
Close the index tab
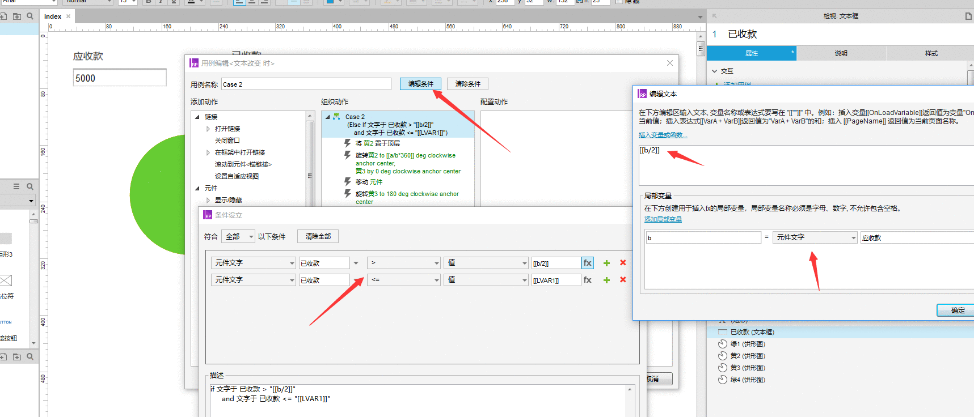tap(69, 16)
